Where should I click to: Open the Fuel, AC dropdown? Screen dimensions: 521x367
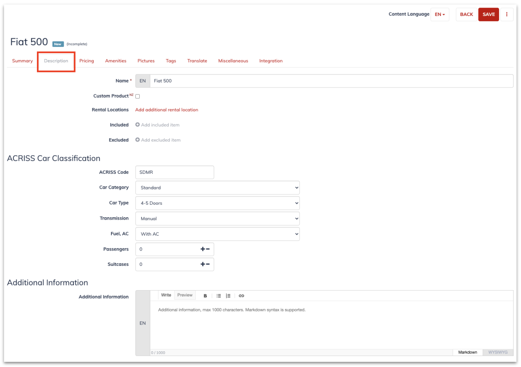click(x=217, y=234)
